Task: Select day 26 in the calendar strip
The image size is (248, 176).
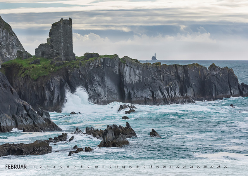Action: pos(205,167)
